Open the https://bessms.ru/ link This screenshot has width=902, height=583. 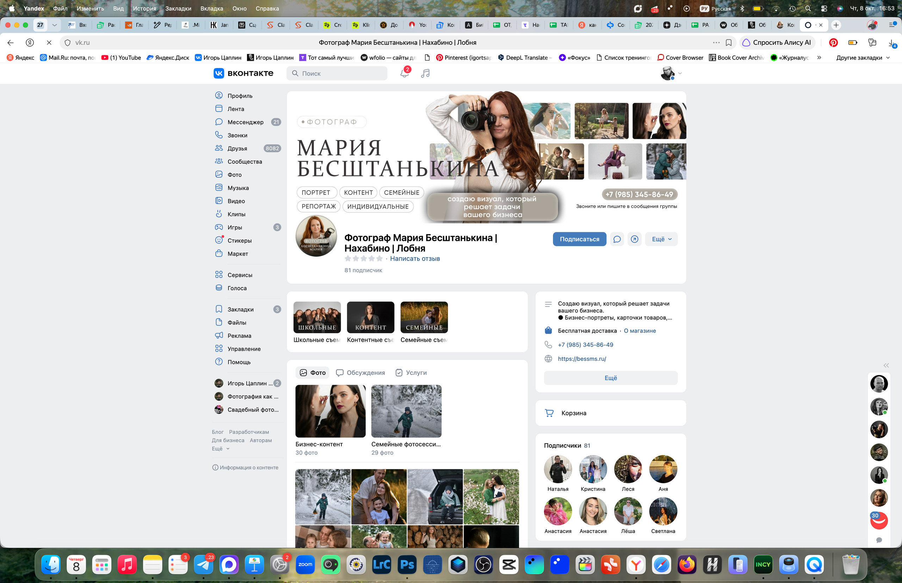pos(582,359)
